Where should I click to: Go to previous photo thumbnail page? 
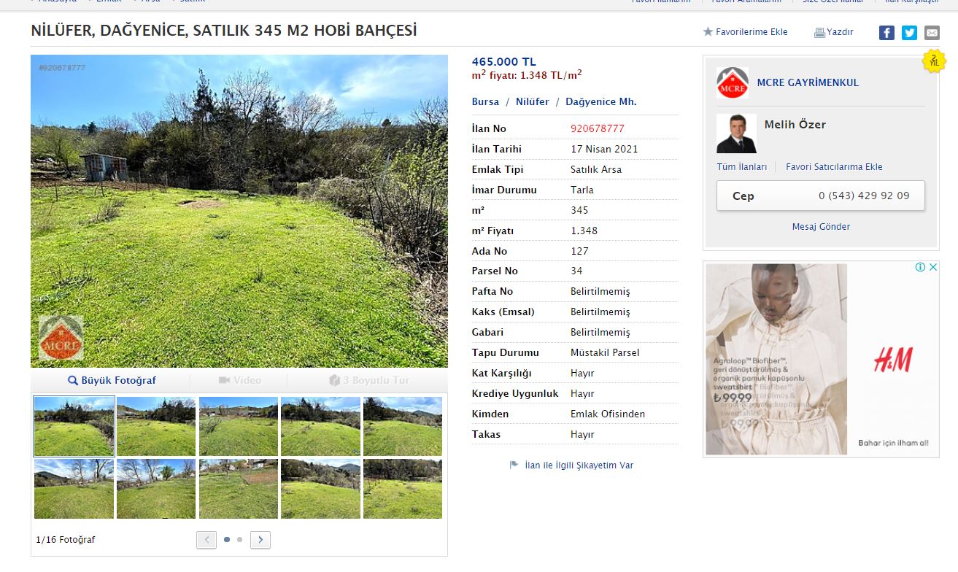206,540
